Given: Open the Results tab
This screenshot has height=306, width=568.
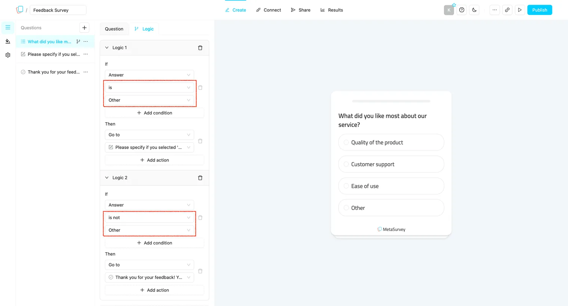Looking at the screenshot, I should click(332, 10).
